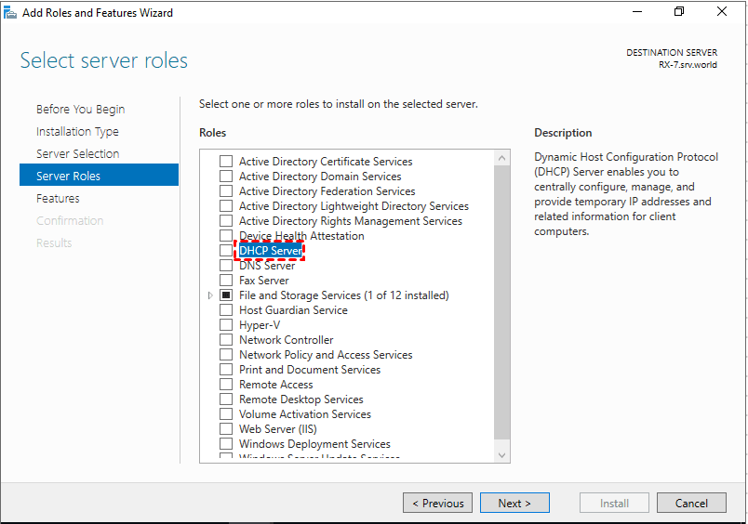
Task: Enable the DNS Server role checkbox
Action: tap(226, 266)
